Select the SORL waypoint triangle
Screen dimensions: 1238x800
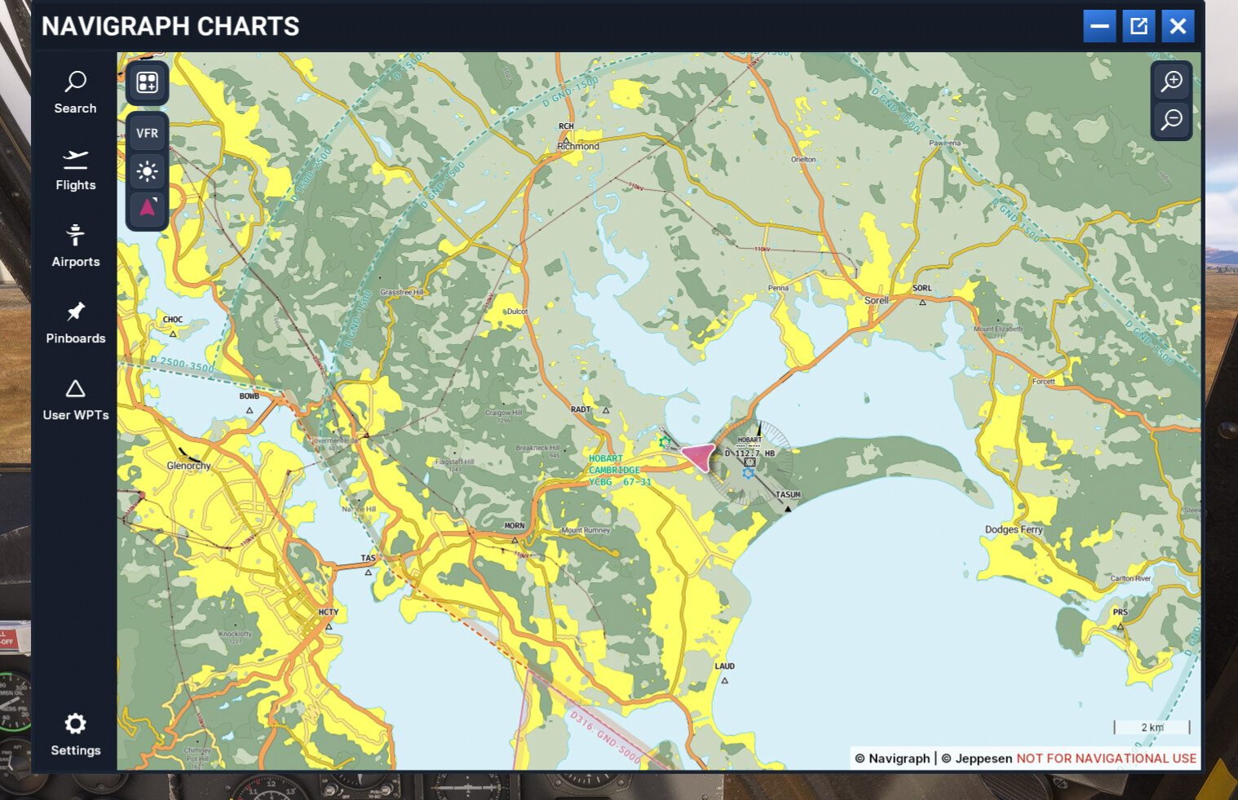[922, 303]
